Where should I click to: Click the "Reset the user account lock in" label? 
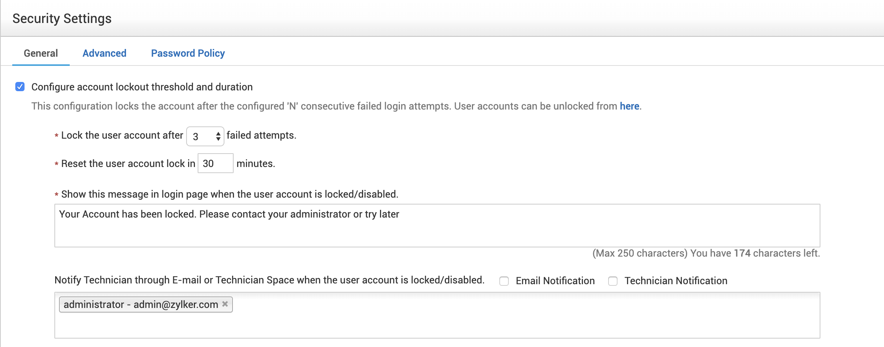128,164
